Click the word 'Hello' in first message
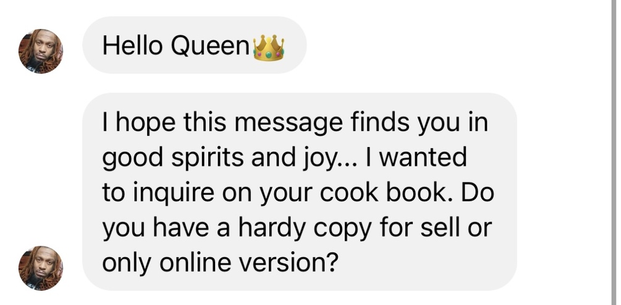Screen dimensions: 621x305 132,46
